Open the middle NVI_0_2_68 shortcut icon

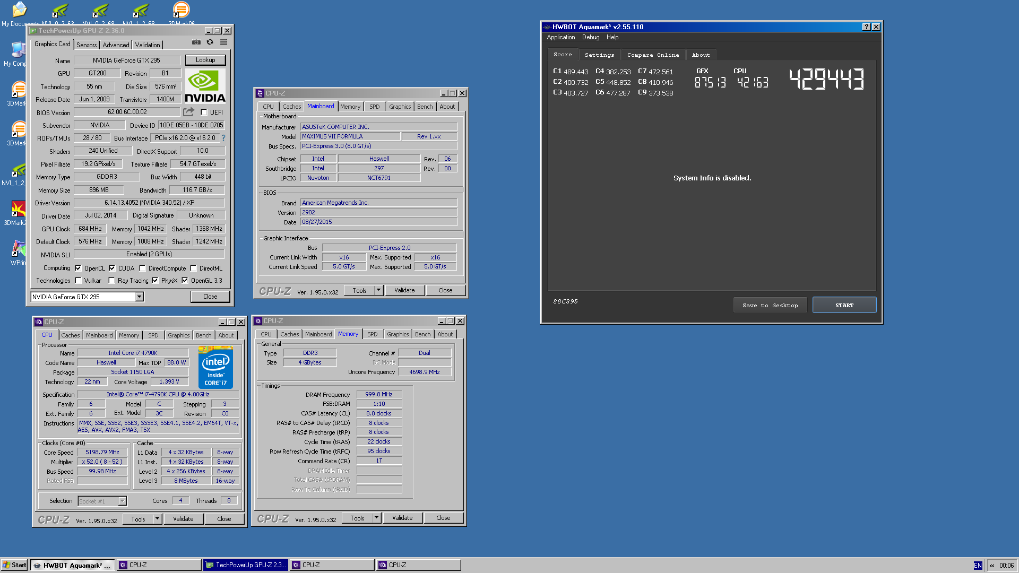click(100, 10)
